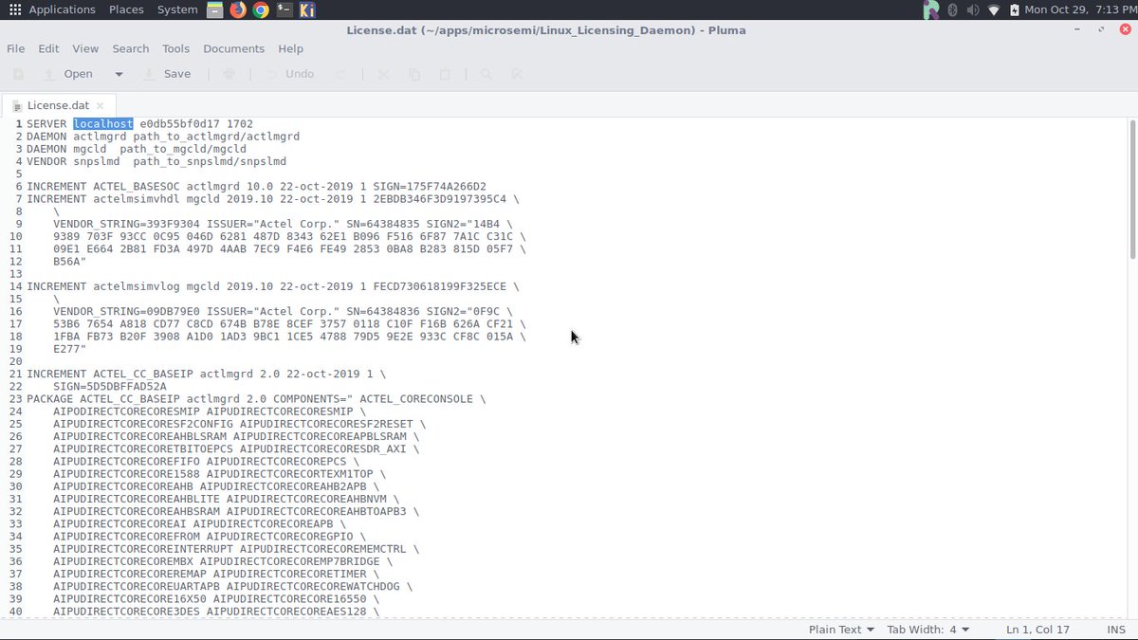The width and height of the screenshot is (1138, 640).
Task: Select the License.dat document tab
Action: pos(58,105)
